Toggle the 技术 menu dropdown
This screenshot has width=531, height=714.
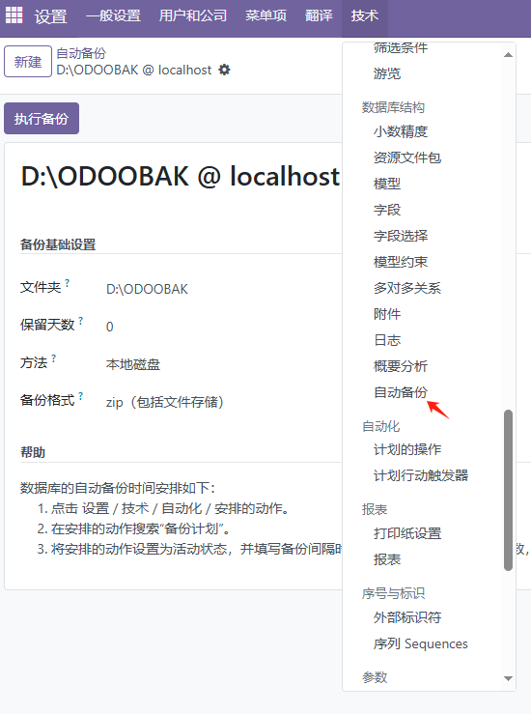pos(365,15)
